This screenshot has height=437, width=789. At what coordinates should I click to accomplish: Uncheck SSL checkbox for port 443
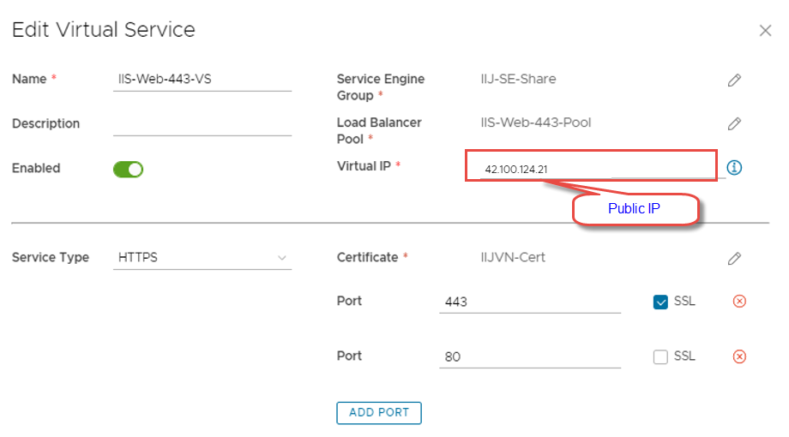click(660, 302)
